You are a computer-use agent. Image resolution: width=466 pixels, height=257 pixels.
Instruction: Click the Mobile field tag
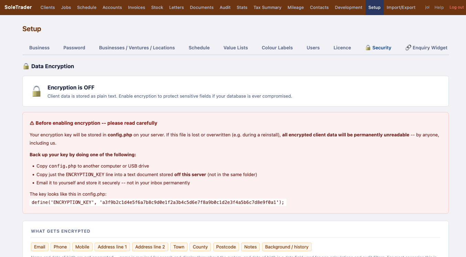point(82,247)
